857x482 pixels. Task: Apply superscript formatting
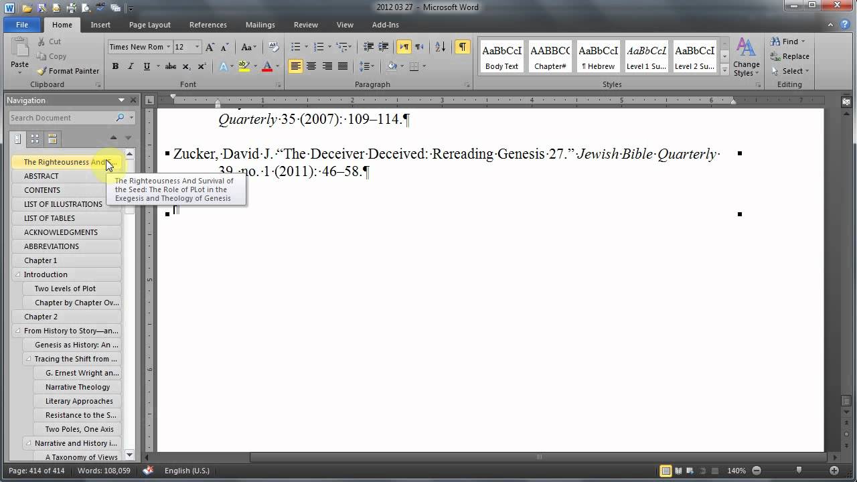coord(200,66)
